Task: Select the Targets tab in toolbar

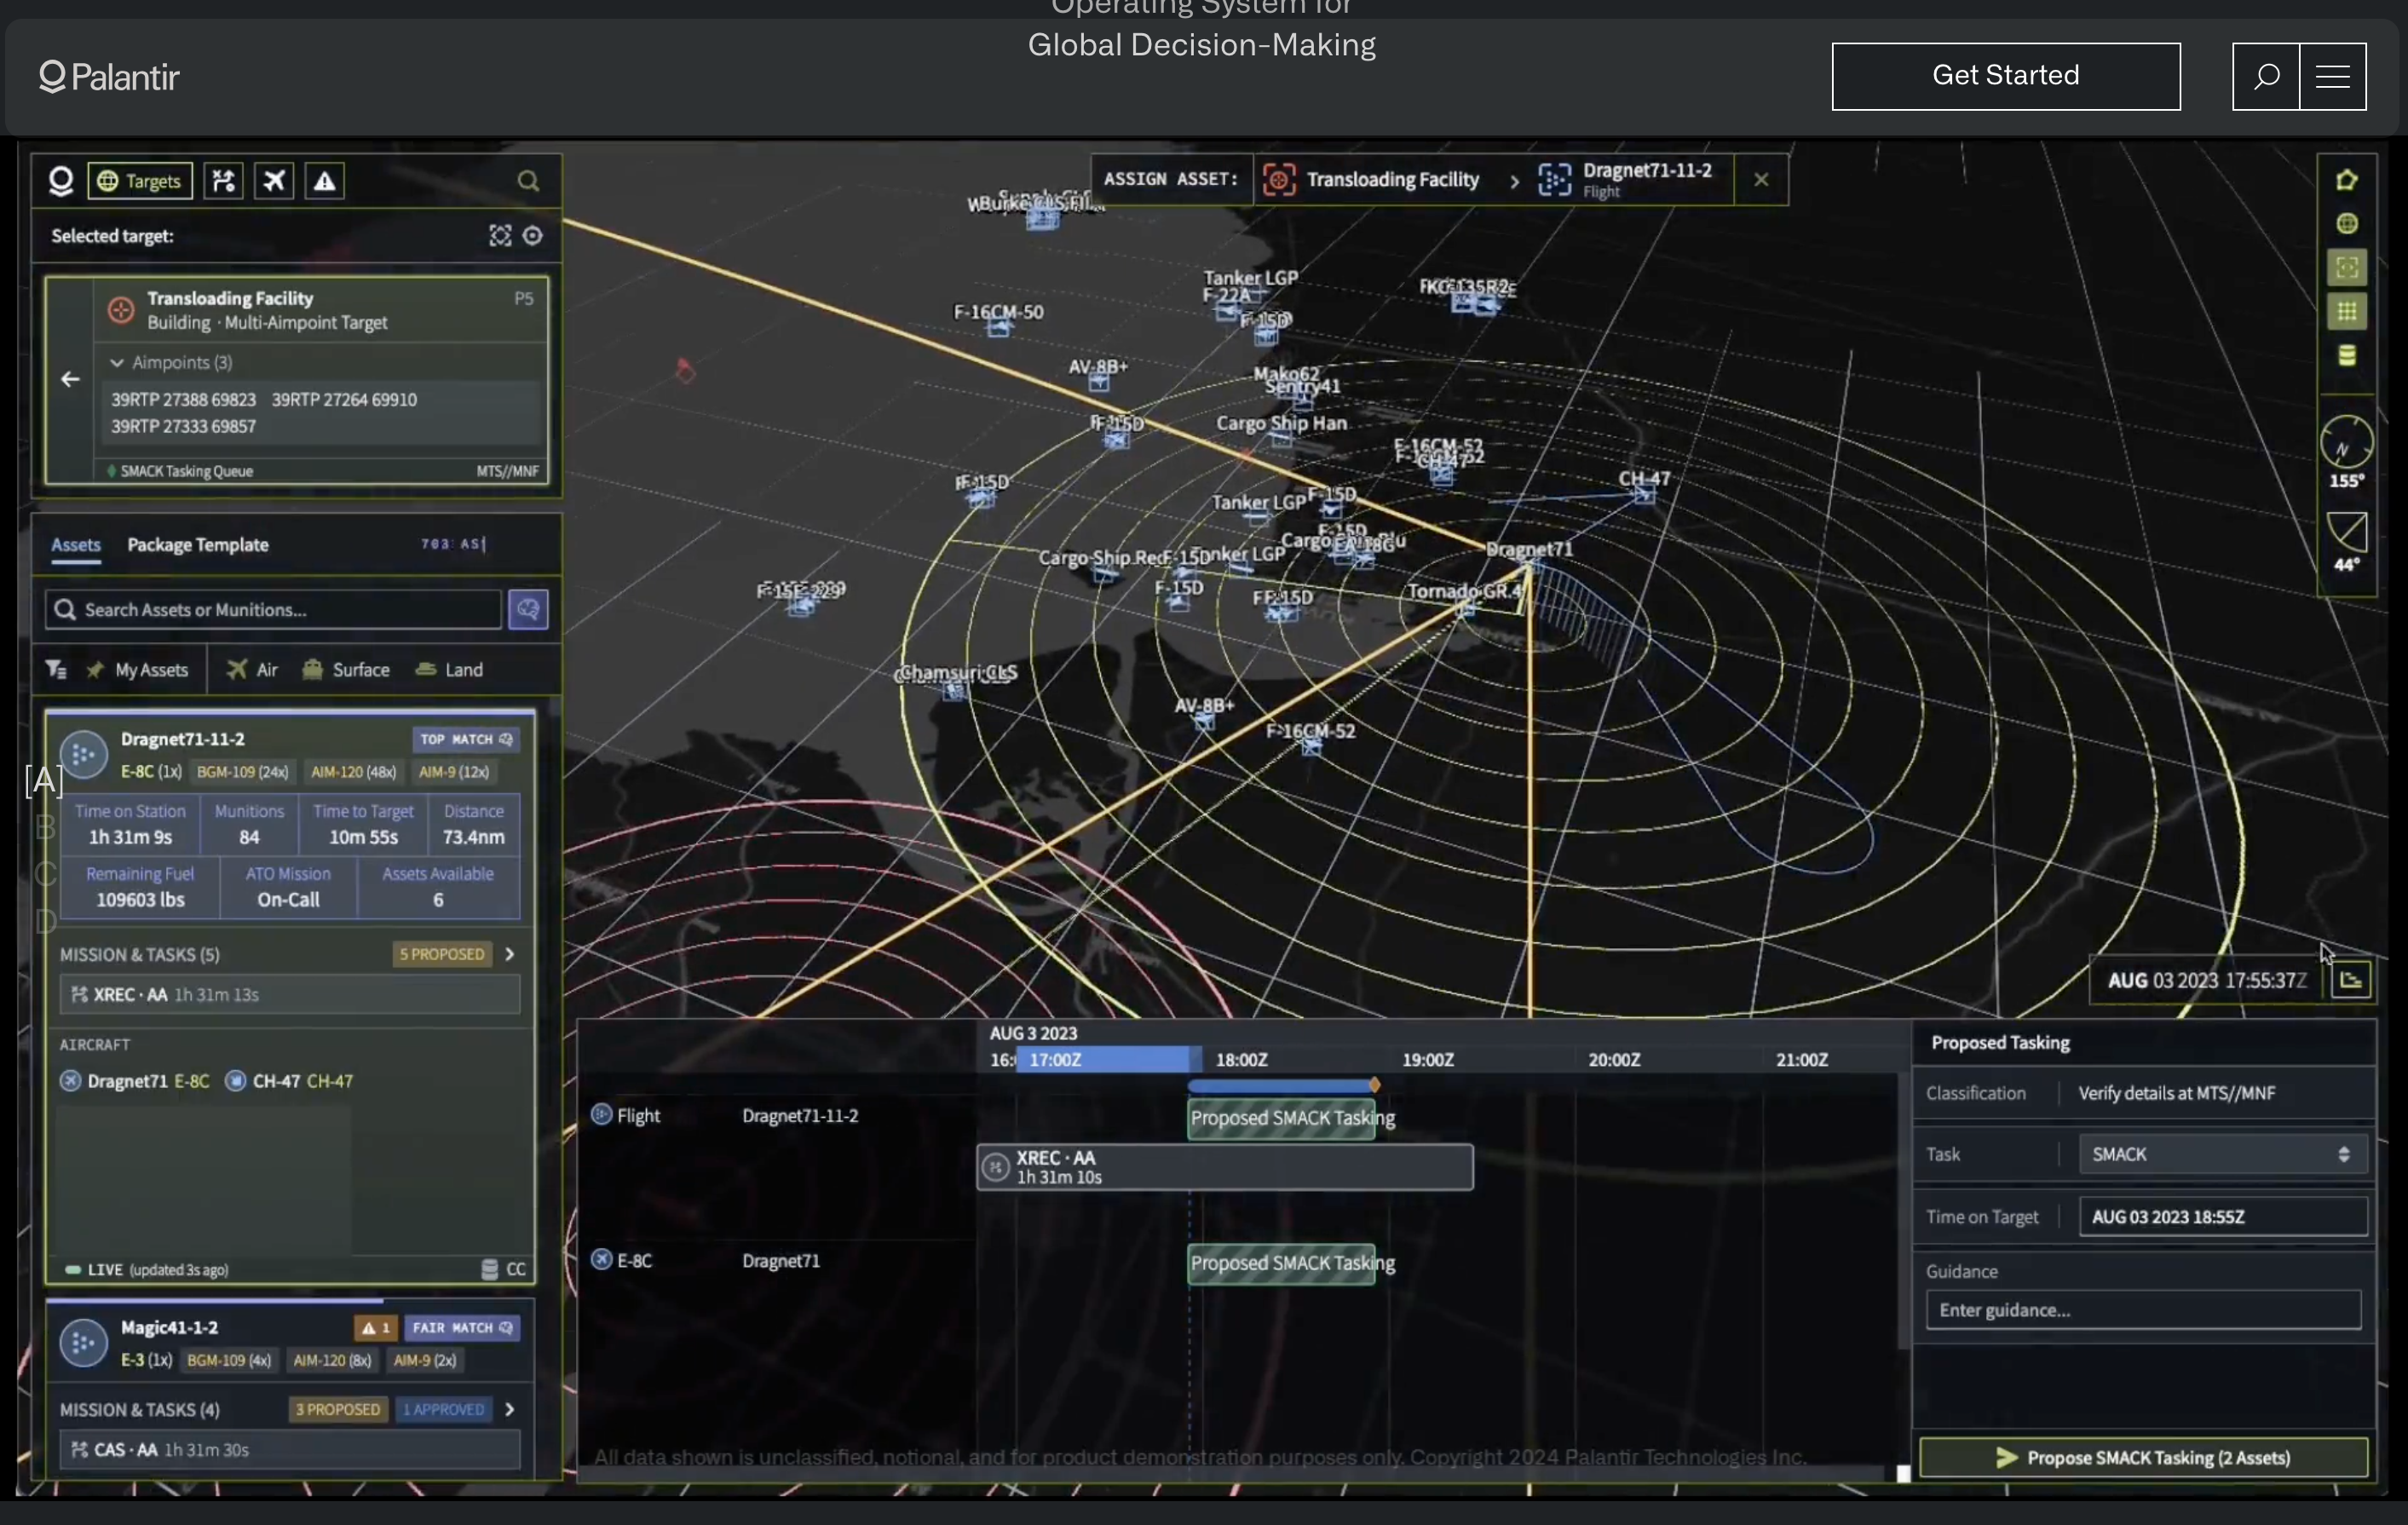Action: click(x=140, y=181)
